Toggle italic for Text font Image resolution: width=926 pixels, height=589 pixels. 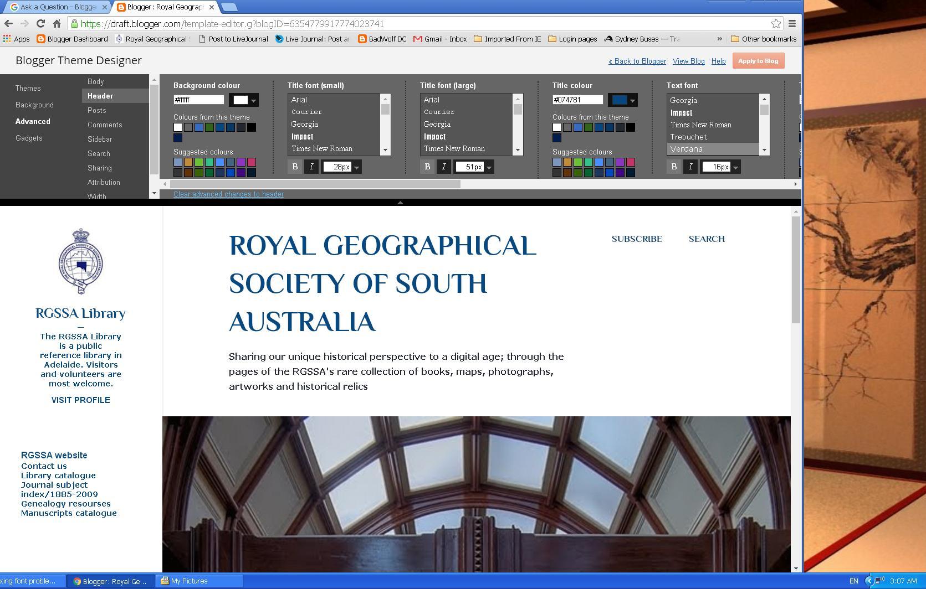point(690,167)
